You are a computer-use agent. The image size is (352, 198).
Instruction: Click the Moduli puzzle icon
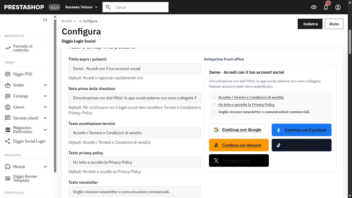(8, 167)
